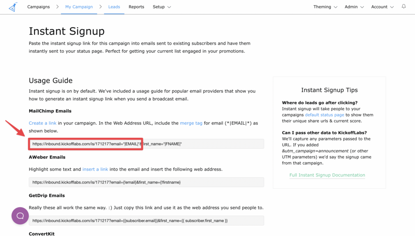Open the Reports tab
Screen dimensions: 415x236
click(136, 7)
